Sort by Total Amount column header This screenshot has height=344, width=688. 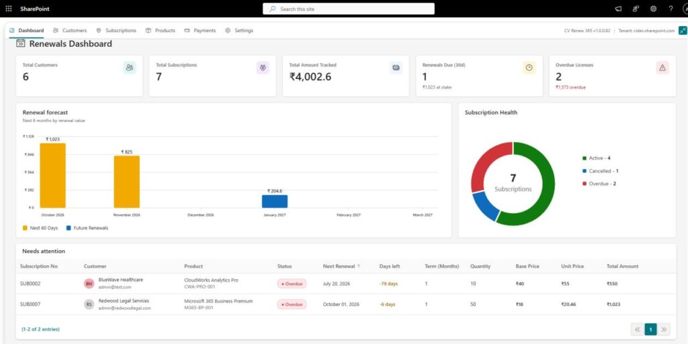tap(623, 266)
